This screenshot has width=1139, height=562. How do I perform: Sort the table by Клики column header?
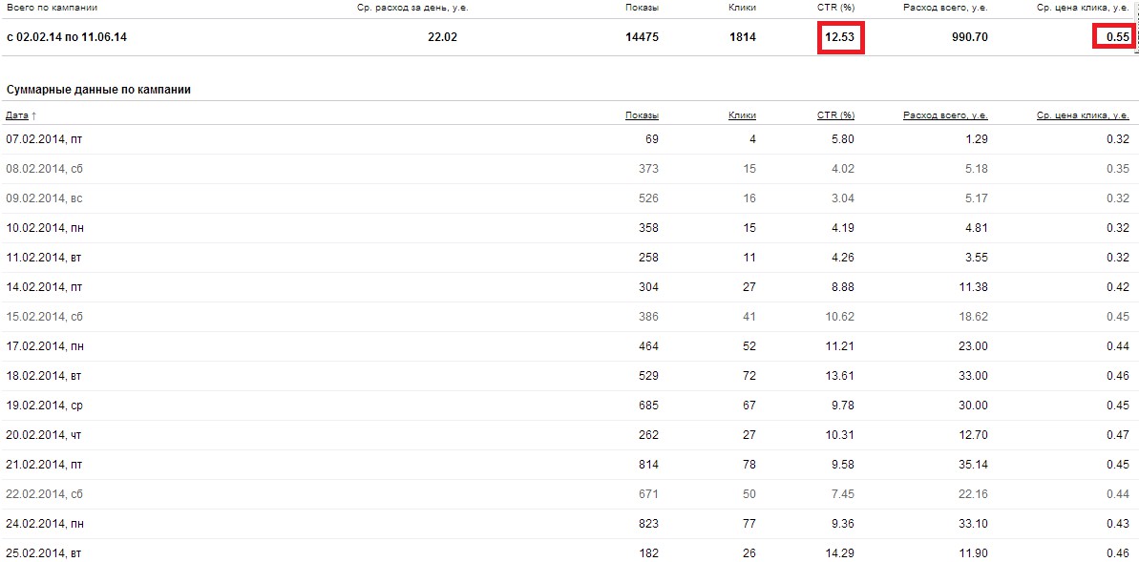742,115
